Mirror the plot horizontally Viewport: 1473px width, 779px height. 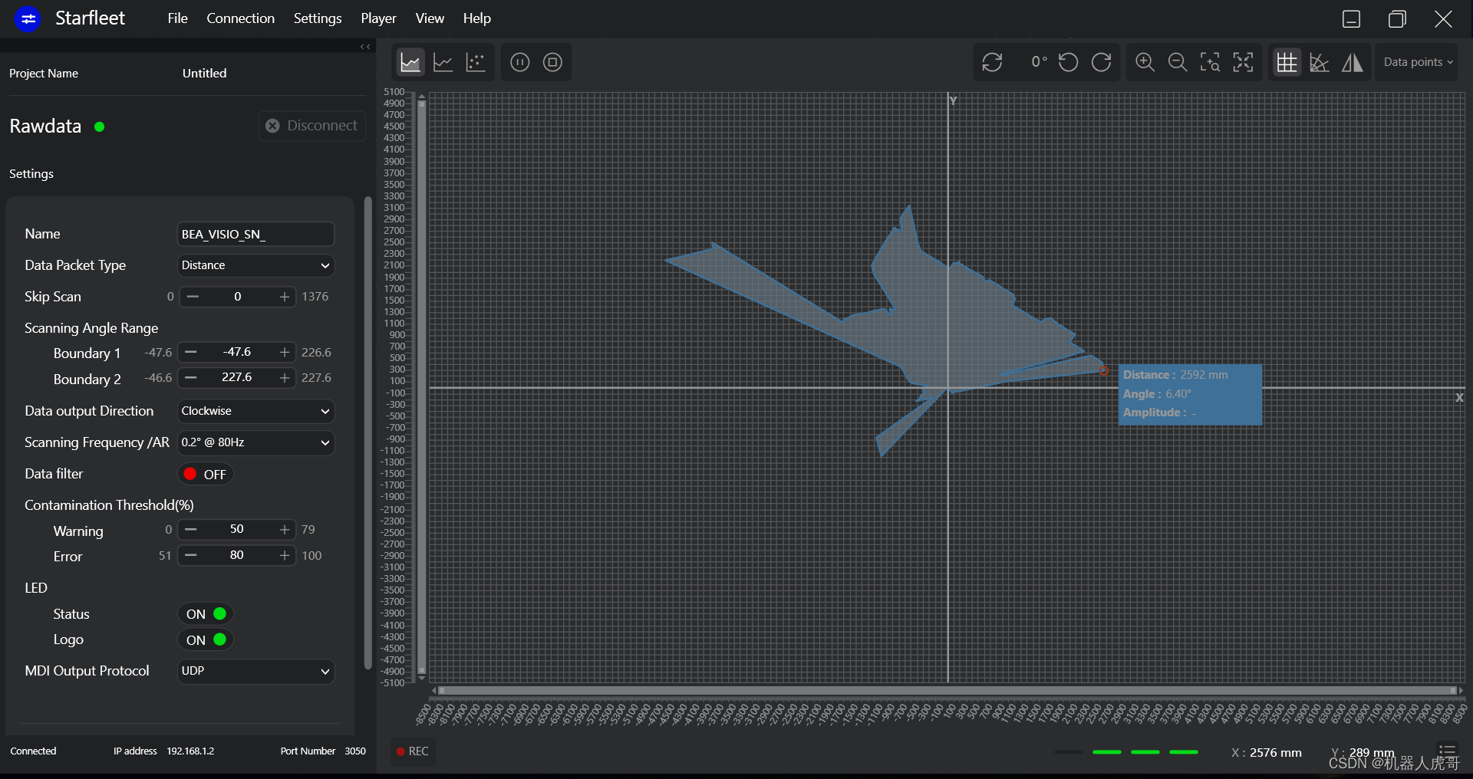1353,62
